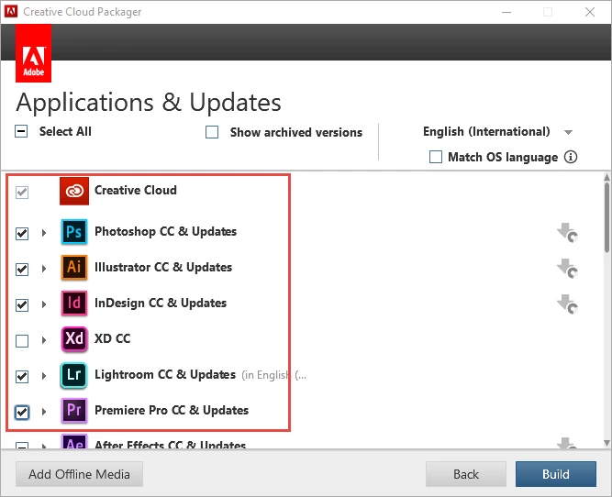This screenshot has height=497, width=612.
Task: Click the Creative Cloud Packager title bar icon
Action: 11,11
